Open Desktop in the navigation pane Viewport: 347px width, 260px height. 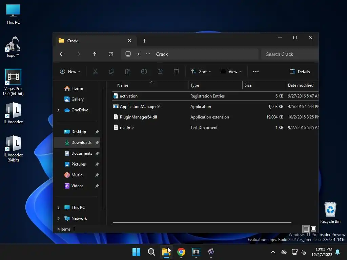click(x=77, y=132)
